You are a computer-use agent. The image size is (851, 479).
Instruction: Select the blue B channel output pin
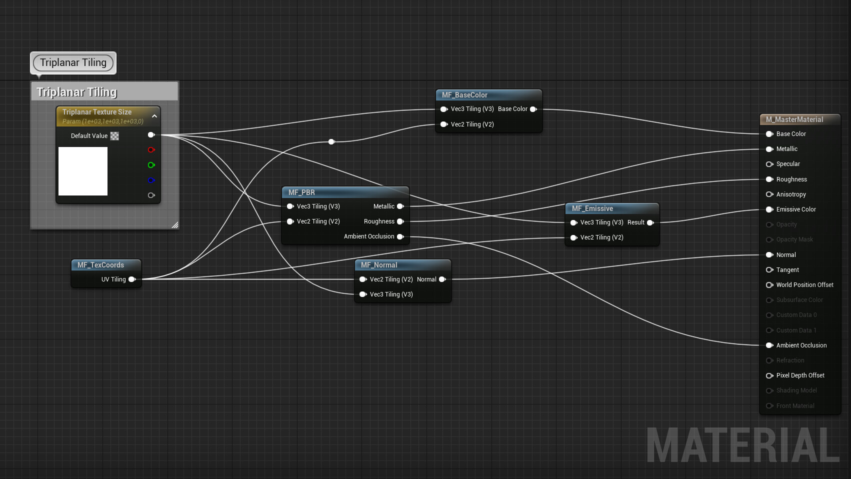click(151, 180)
